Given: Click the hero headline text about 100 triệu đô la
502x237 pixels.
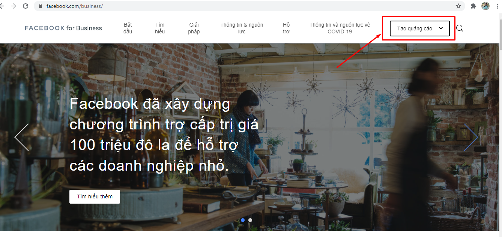Looking at the screenshot, I should click(x=164, y=135).
